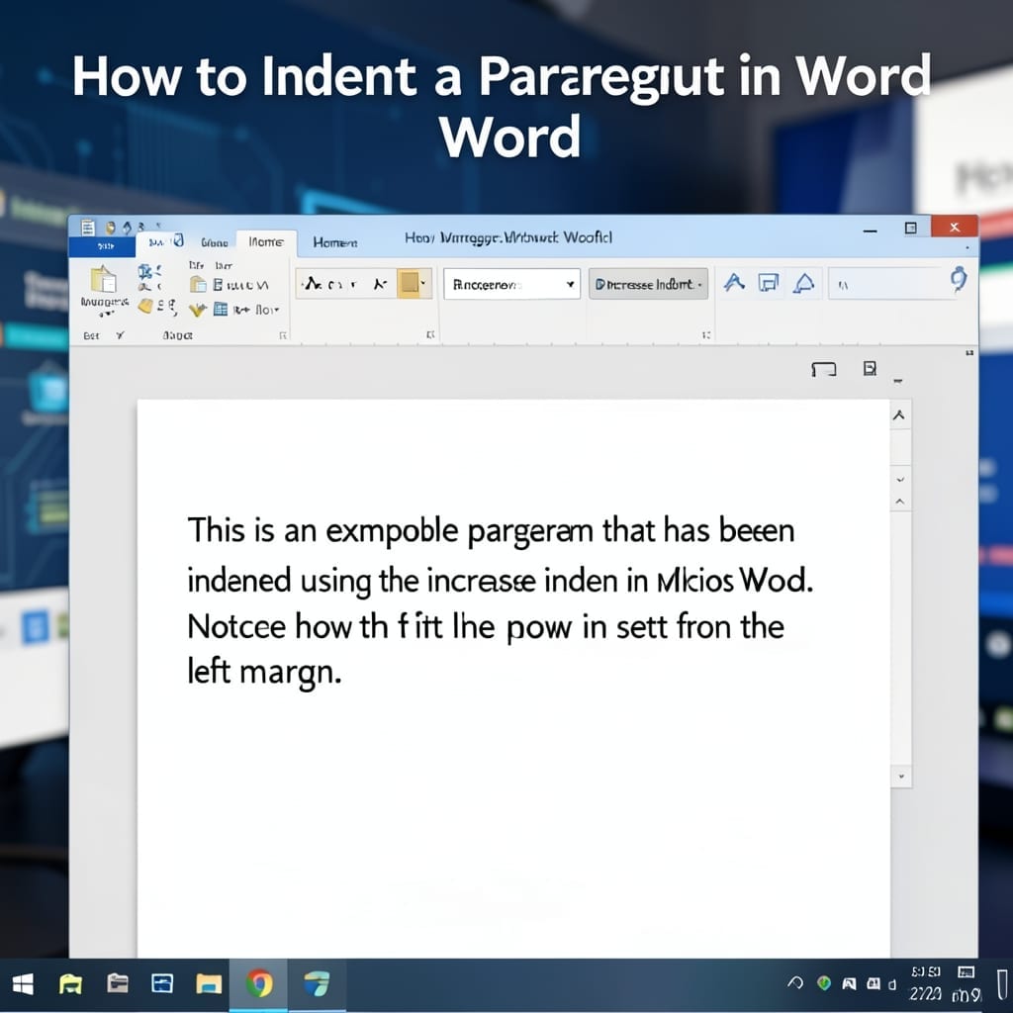
Task: Click the shield icon in quick access toolbar
Action: click(x=111, y=228)
